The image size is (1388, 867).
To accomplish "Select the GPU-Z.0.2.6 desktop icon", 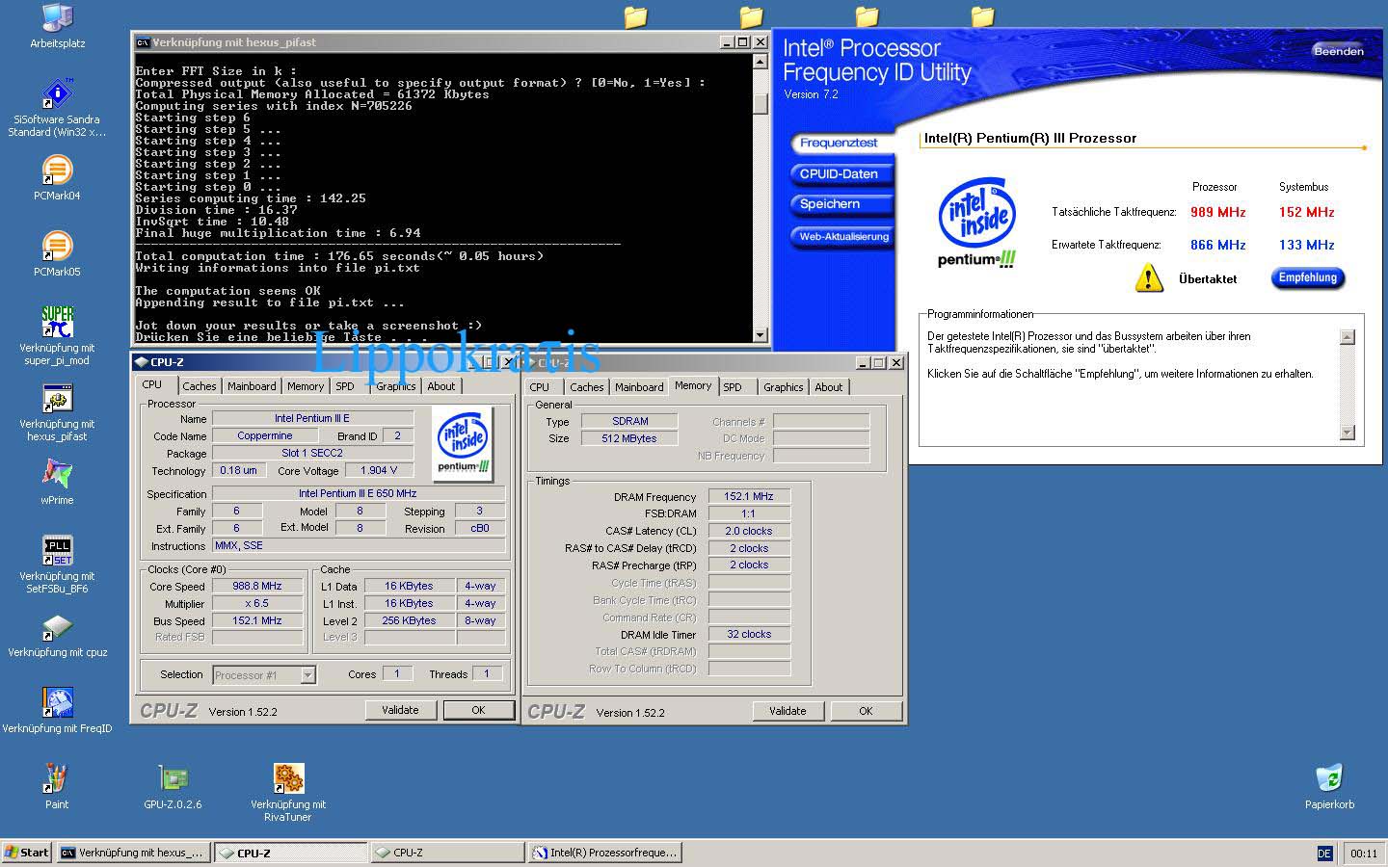I will pos(173,778).
